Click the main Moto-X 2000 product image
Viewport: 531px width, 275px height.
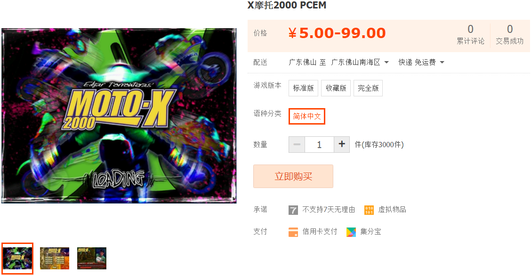pyautogui.click(x=119, y=116)
